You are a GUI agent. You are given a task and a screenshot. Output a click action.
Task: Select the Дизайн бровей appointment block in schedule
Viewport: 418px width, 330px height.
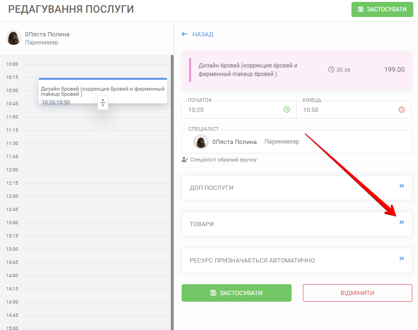tap(103, 91)
